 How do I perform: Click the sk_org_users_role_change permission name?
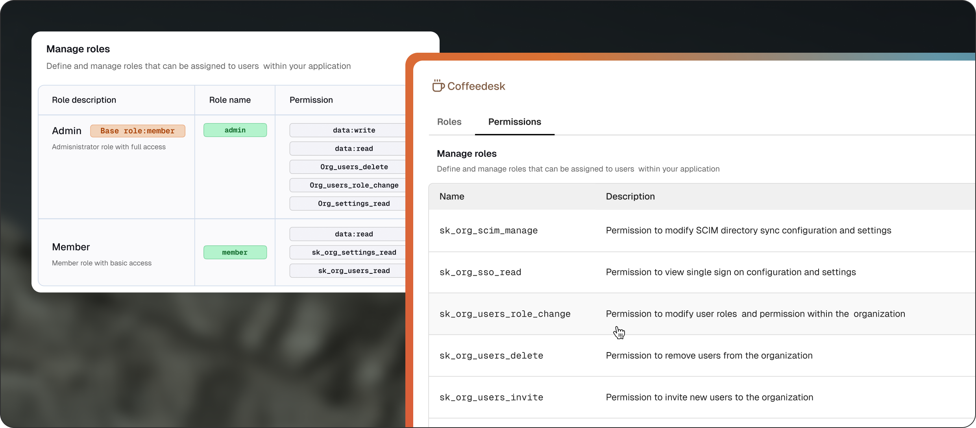click(505, 314)
